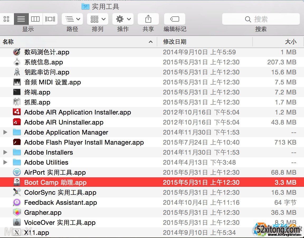
Task: Click the 207.3 MB size value
Action: click(282, 62)
